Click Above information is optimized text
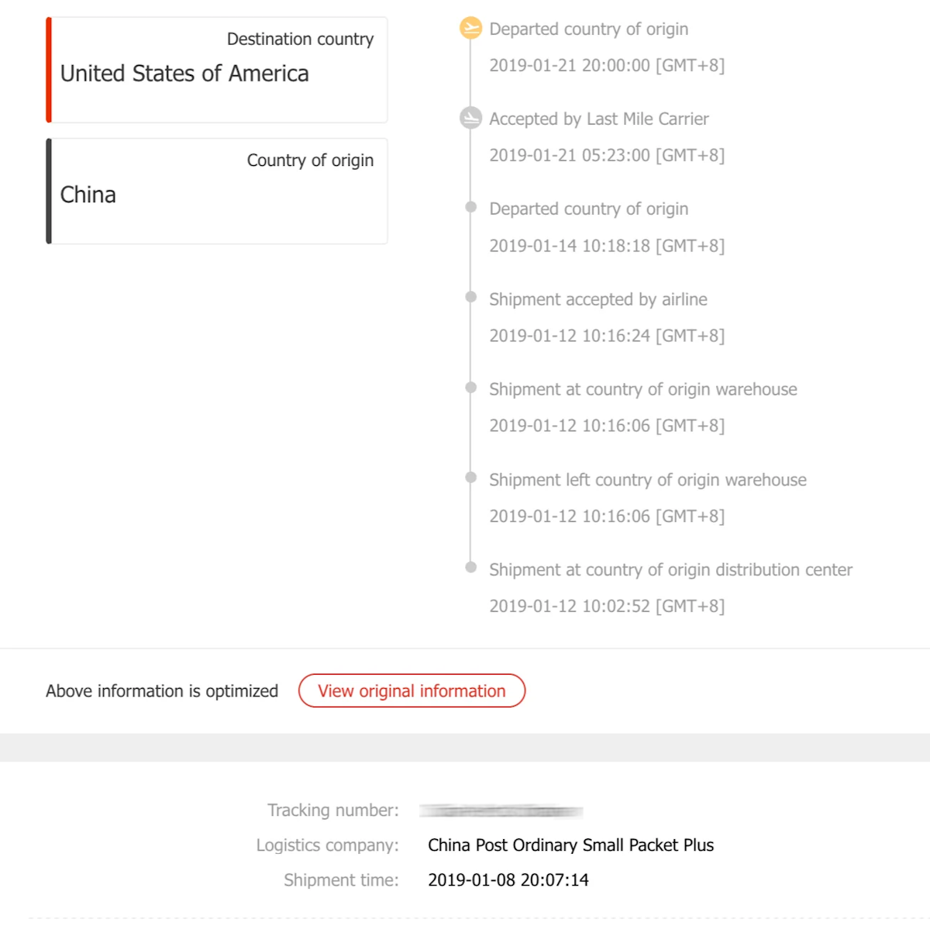Image resolution: width=930 pixels, height=926 pixels. [162, 691]
